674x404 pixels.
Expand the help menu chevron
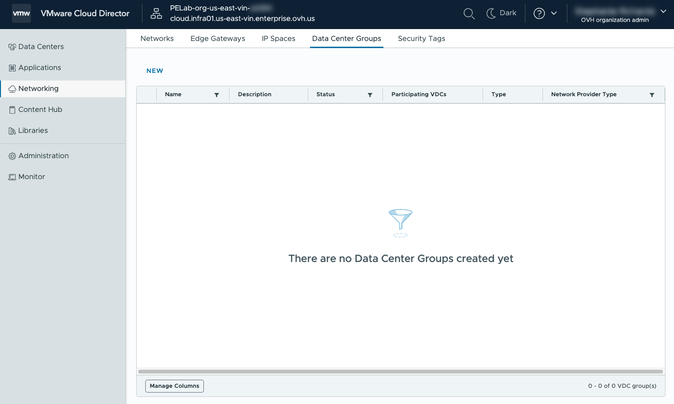[554, 13]
